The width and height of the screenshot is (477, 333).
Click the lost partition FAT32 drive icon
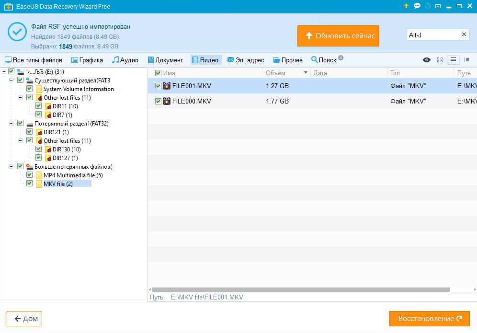(30, 124)
